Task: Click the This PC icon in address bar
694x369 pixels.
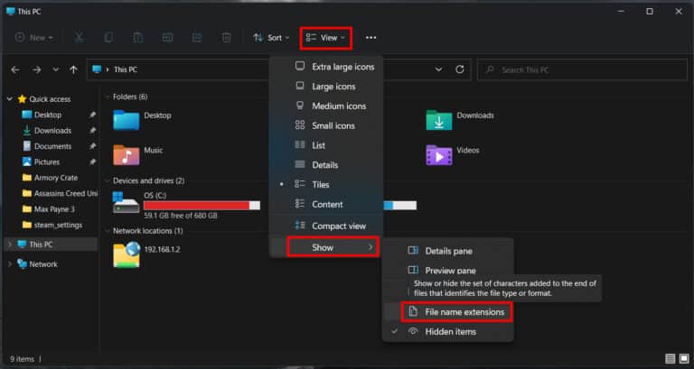Action: tap(97, 69)
